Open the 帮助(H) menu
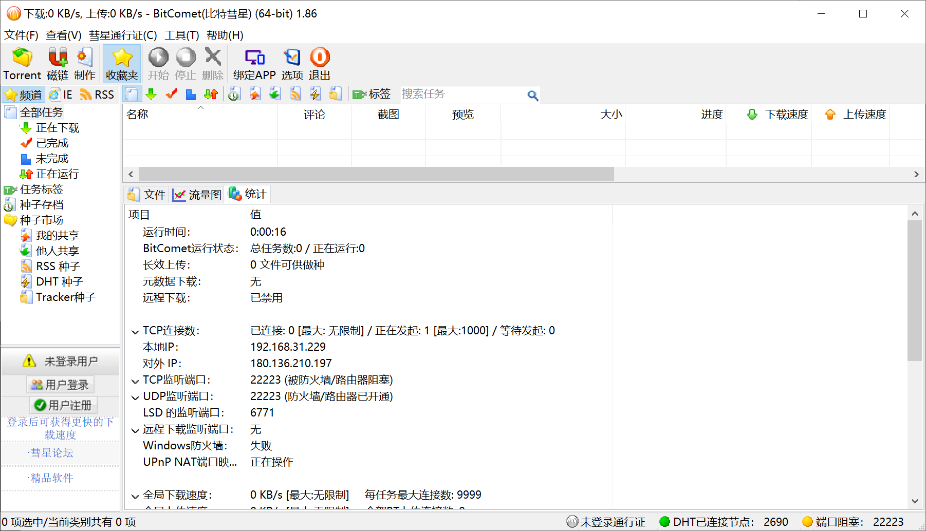Screen dimensions: 926x531 pos(225,35)
